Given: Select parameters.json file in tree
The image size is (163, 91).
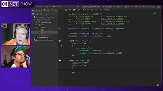Looking at the screenshot, I should (x=49, y=30).
